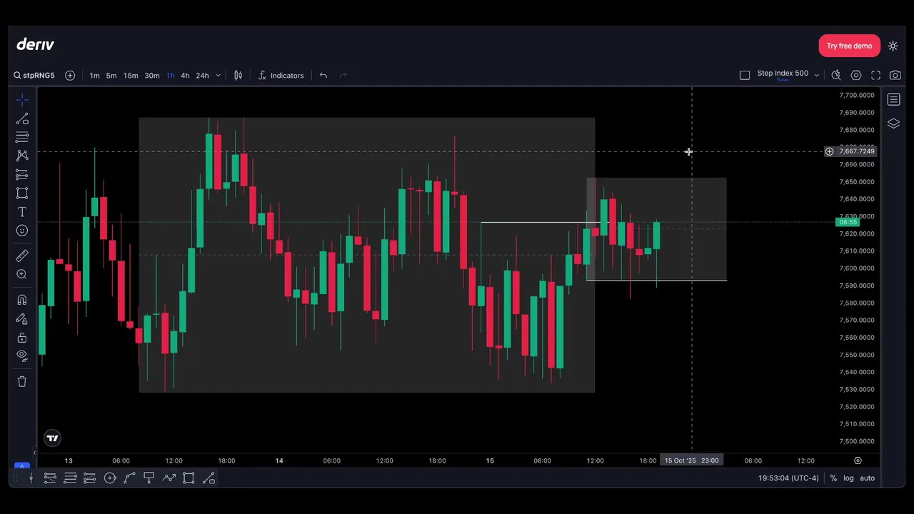The width and height of the screenshot is (914, 514).
Task: Select the Text annotation tool
Action: click(22, 212)
